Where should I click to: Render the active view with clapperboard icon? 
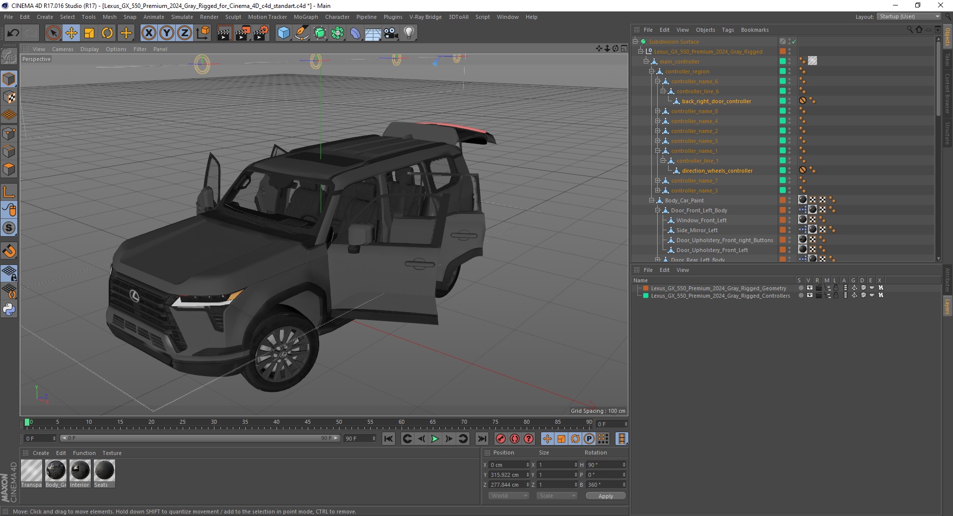pos(224,33)
